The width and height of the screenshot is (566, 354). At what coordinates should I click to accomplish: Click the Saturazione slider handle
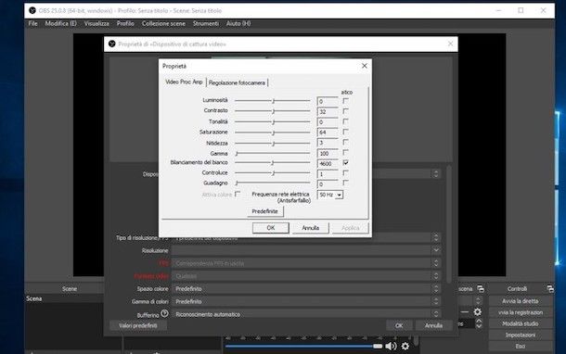[x=273, y=133]
